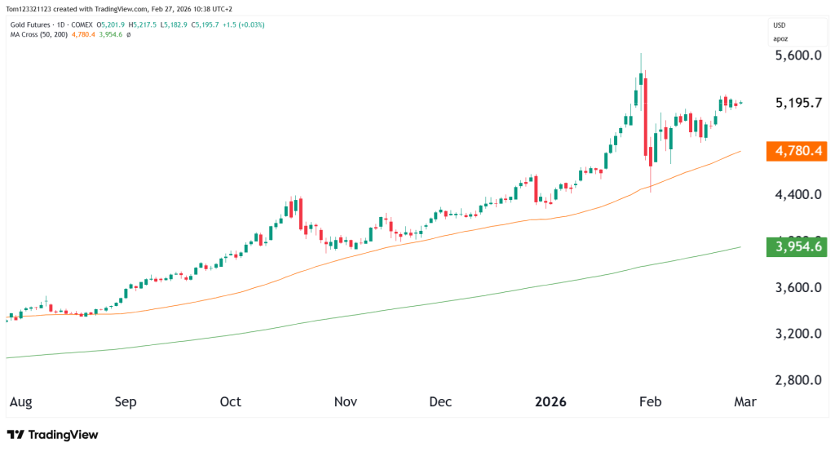Click the 2,800.0 price scale label
Screen dimensions: 835x452
797,380
